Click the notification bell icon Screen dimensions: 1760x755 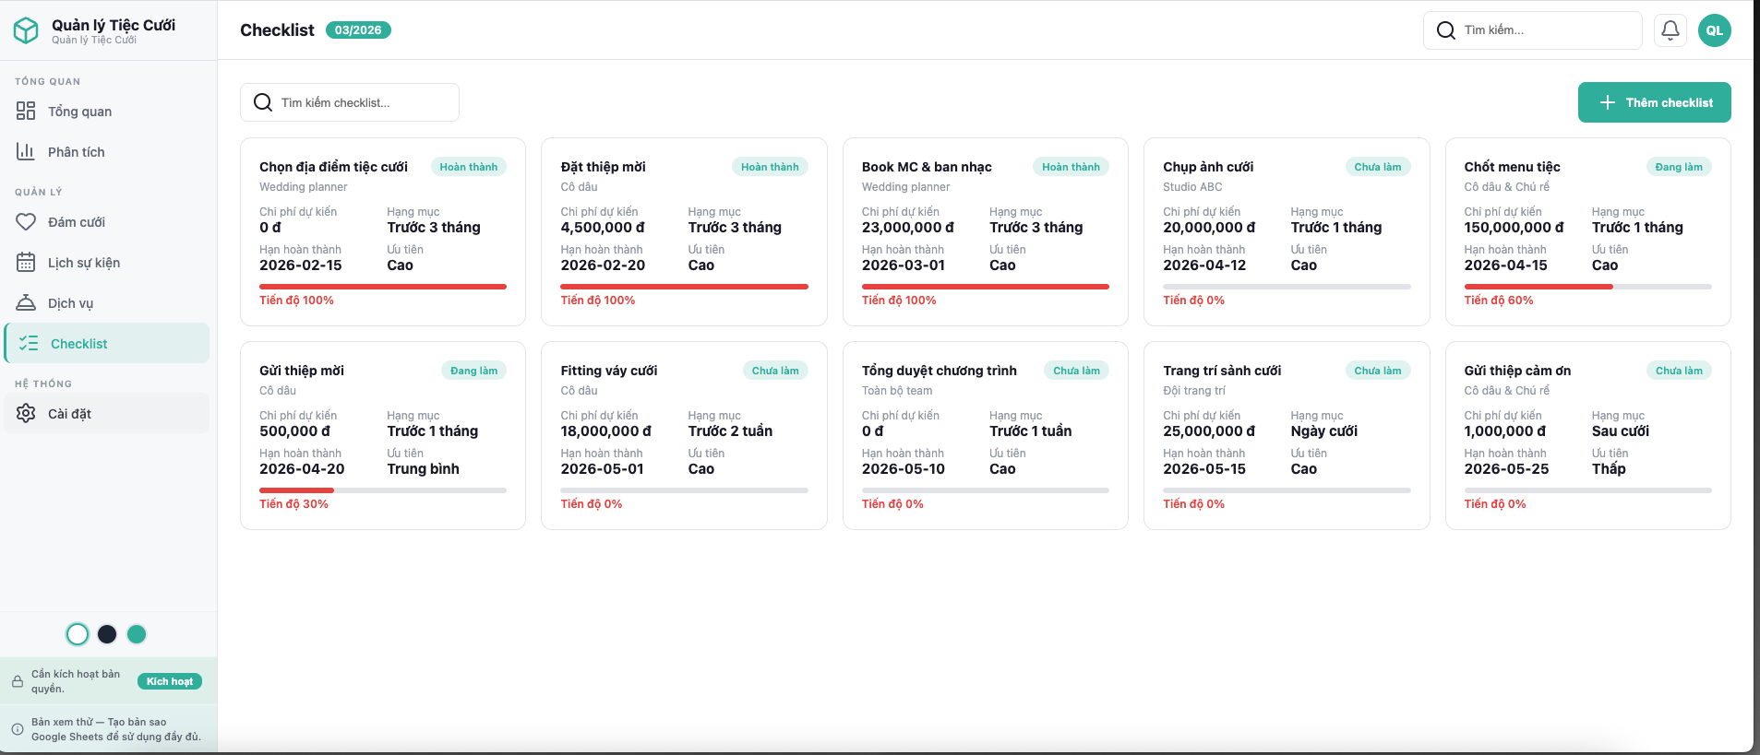pos(1670,30)
